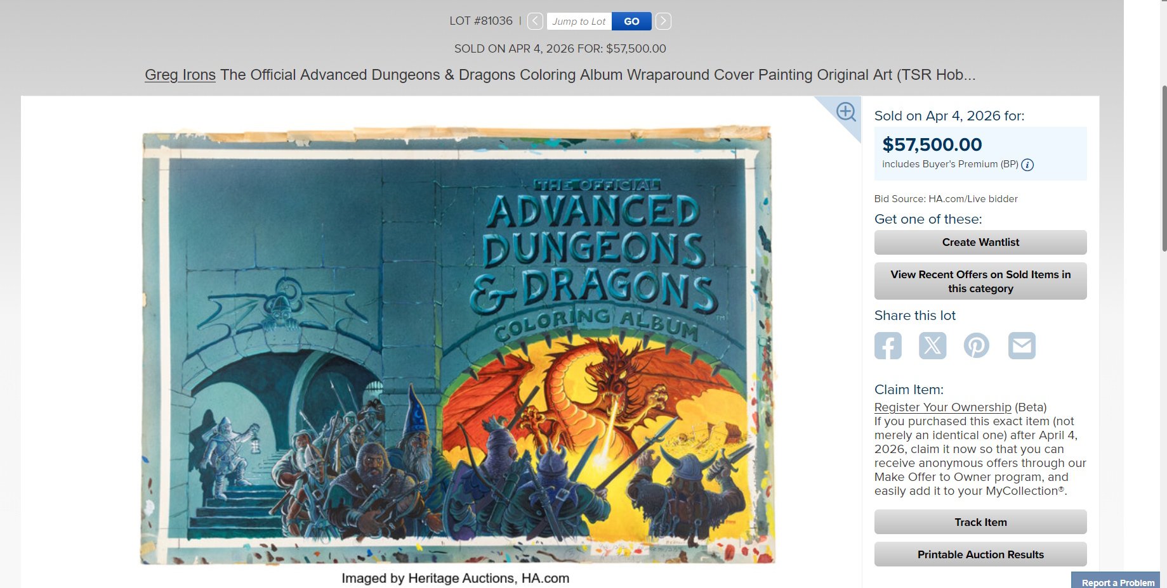Open the Buyer's Premium info icon
Image resolution: width=1167 pixels, height=588 pixels.
click(1027, 165)
